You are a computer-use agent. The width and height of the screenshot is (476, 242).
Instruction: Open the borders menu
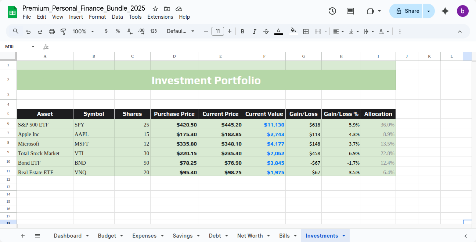[306, 32]
